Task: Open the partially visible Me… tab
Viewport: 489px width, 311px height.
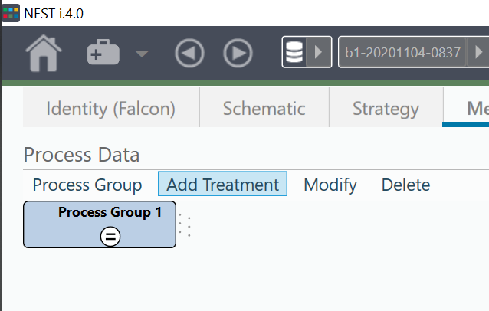Action: (472, 109)
